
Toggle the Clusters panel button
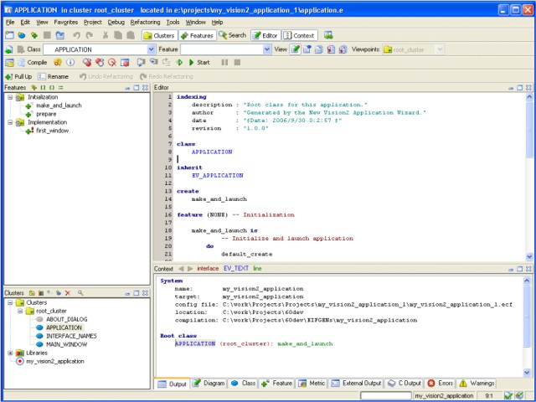(x=158, y=35)
